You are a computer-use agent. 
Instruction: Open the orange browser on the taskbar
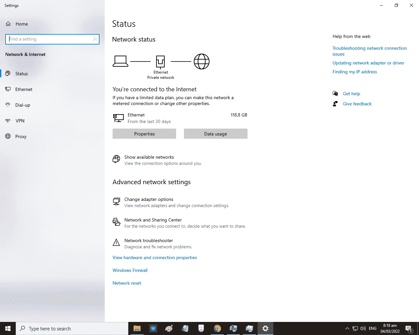pos(217,328)
